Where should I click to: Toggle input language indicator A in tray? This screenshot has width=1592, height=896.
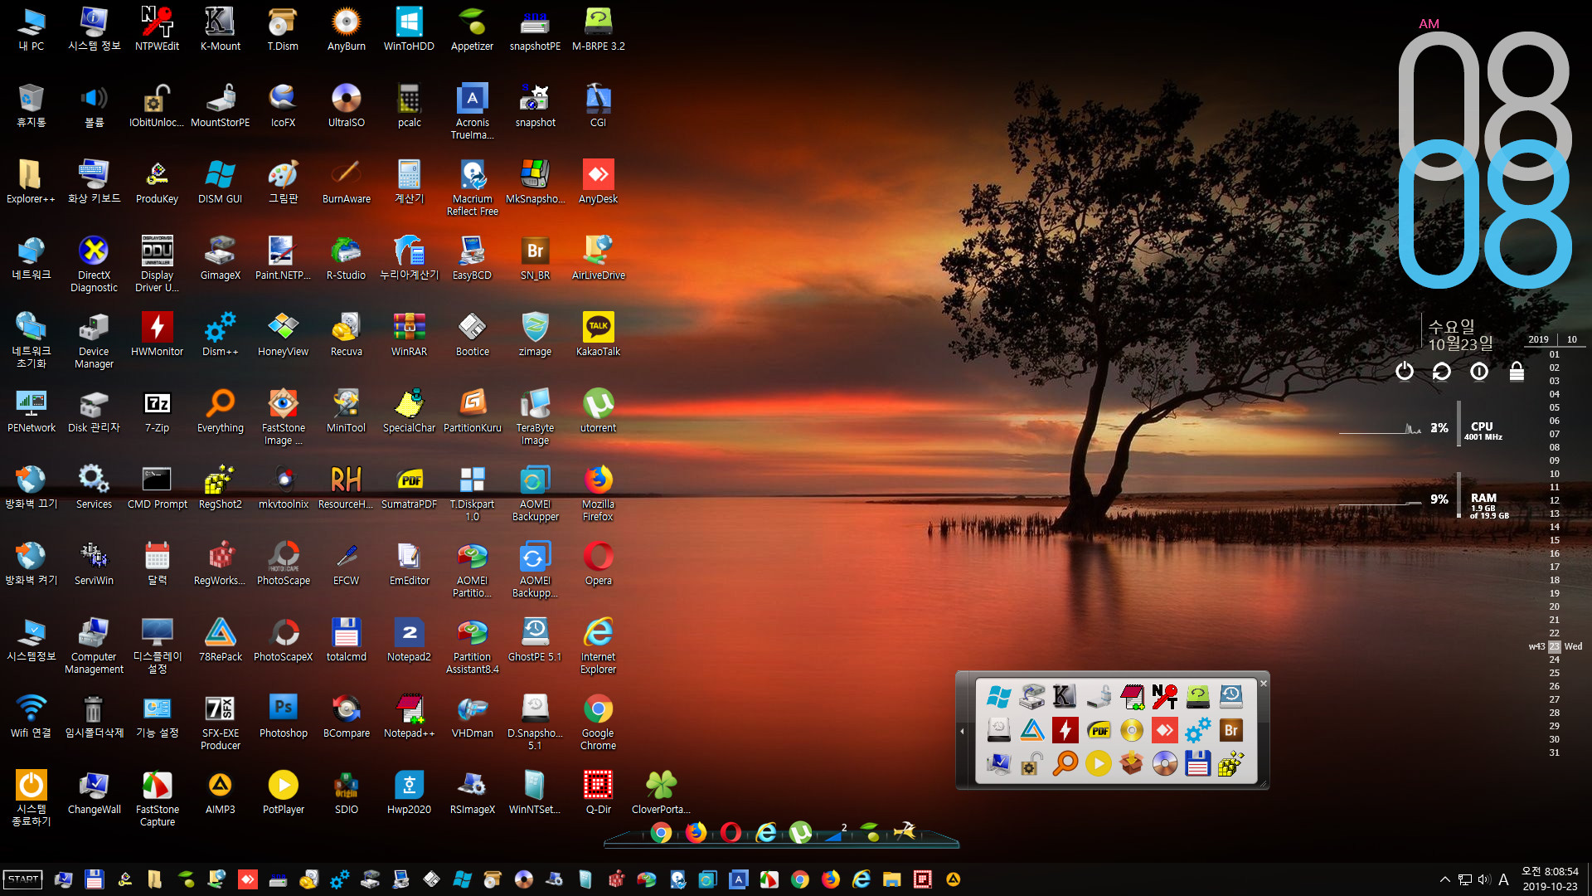click(1503, 879)
